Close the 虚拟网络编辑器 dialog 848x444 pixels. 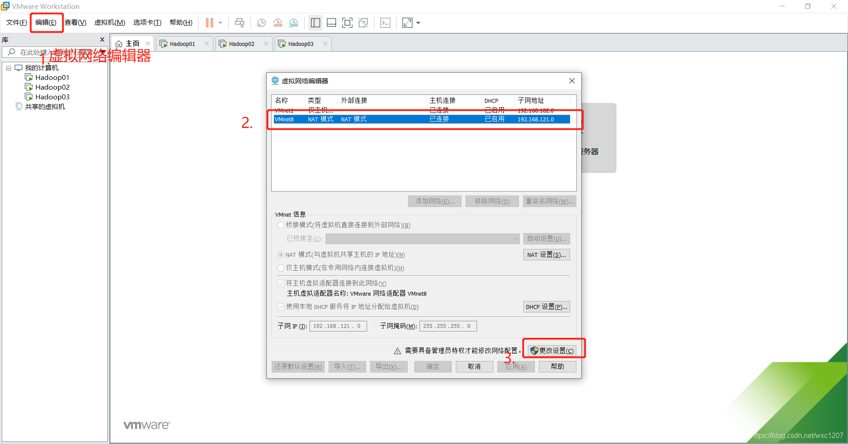(572, 81)
